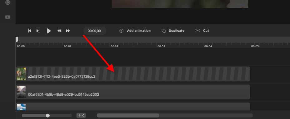Image resolution: width=290 pixels, height=119 pixels.
Task: Click the sky thumbnail on third track
Action: (21, 107)
